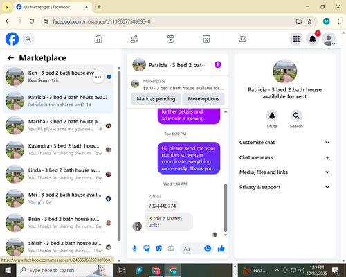This screenshot has height=277, width=346.
Task: Open Linda conversation in list
Action: [x=58, y=174]
